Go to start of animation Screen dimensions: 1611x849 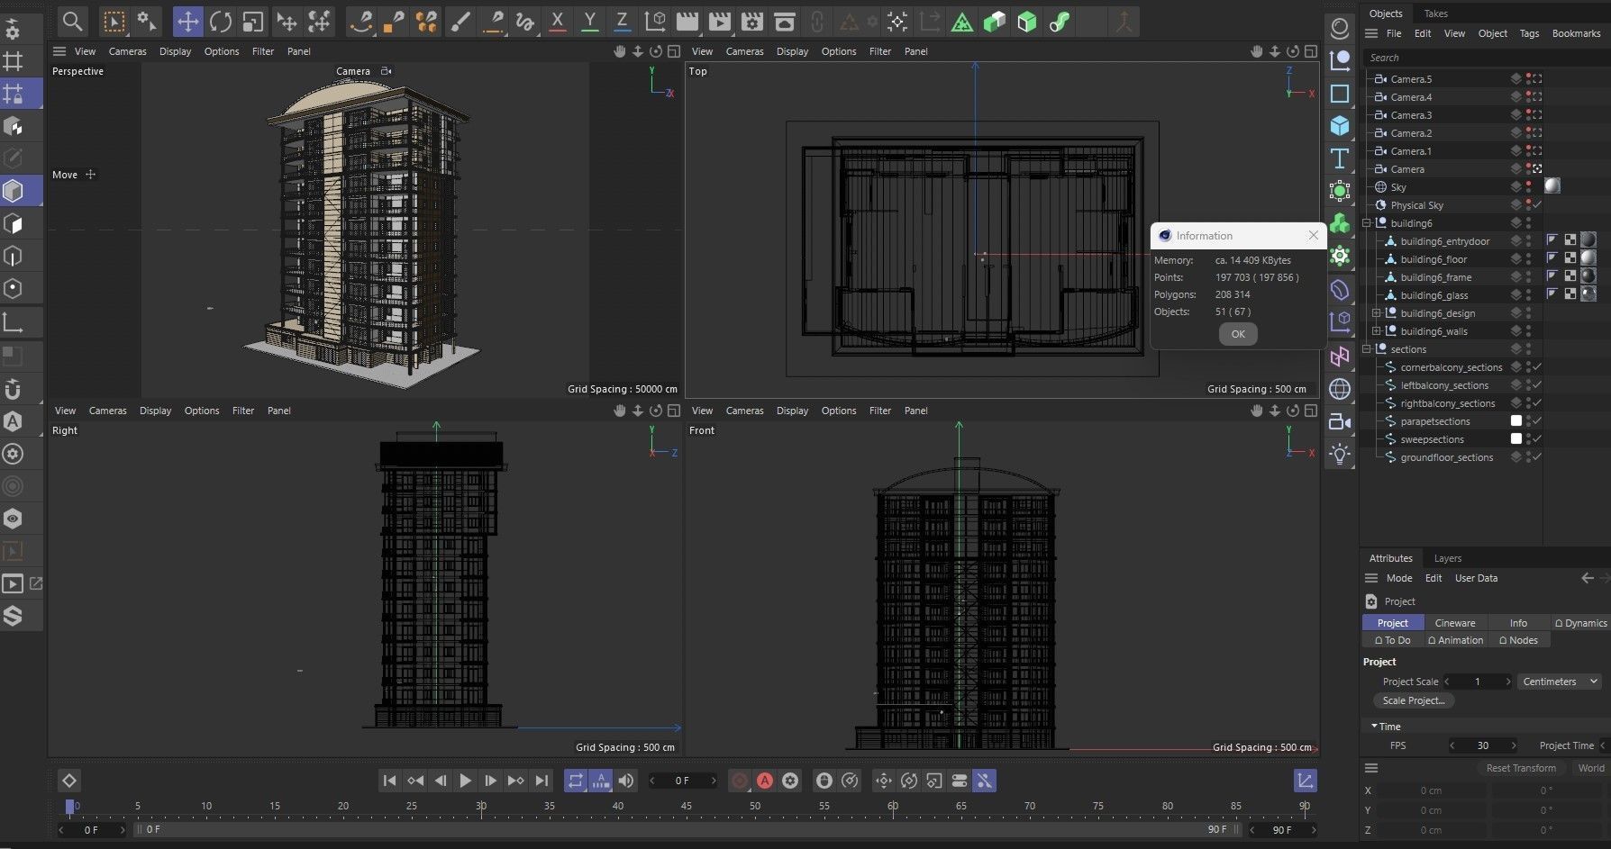click(389, 781)
